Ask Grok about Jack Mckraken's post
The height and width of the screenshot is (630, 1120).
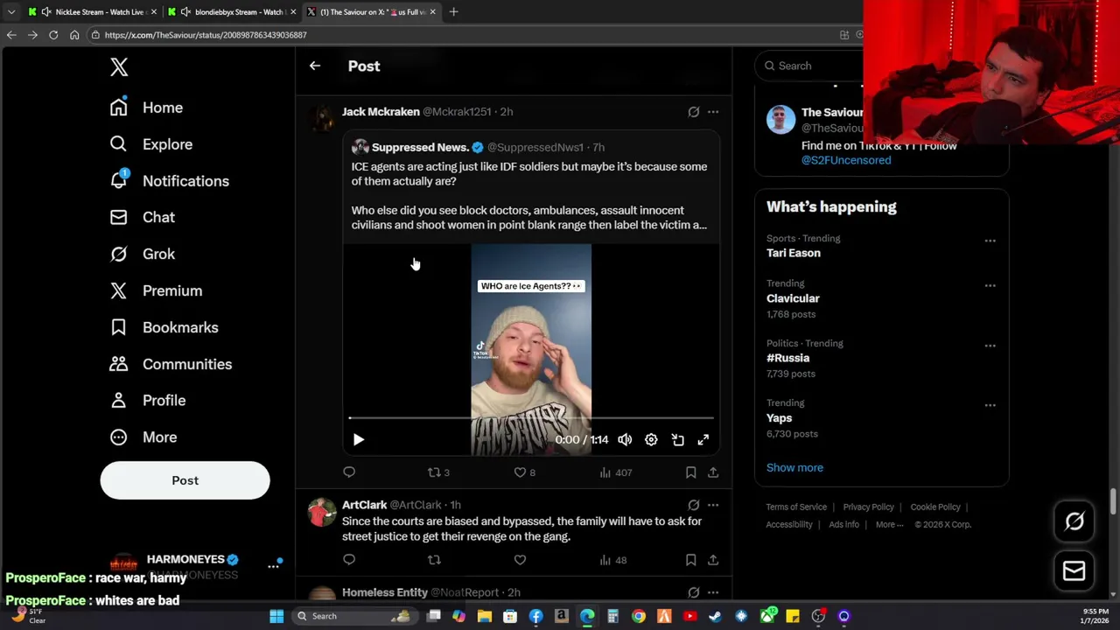coord(693,112)
